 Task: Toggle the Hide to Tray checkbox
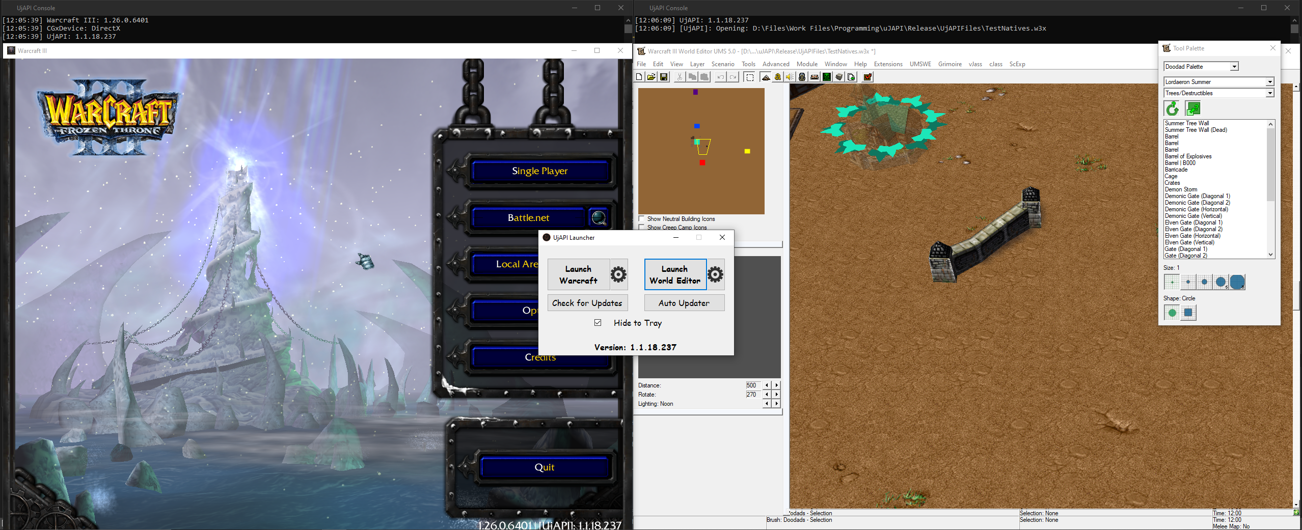(598, 322)
